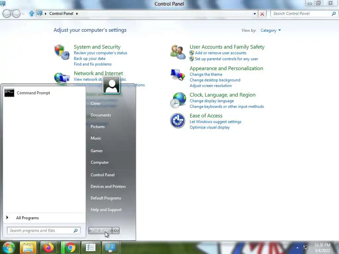Screen dimensions: 339x254
Task: Open the System and Security heading link
Action: point(97,47)
